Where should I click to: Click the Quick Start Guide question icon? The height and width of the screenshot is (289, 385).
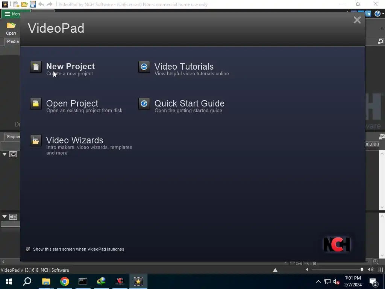click(x=144, y=104)
